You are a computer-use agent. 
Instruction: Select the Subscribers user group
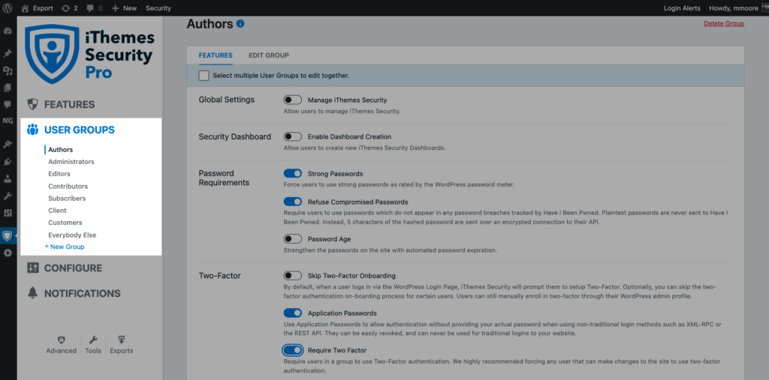click(x=67, y=199)
